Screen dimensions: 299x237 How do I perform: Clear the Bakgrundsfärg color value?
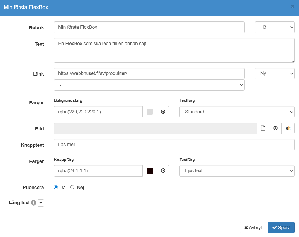[163, 112]
